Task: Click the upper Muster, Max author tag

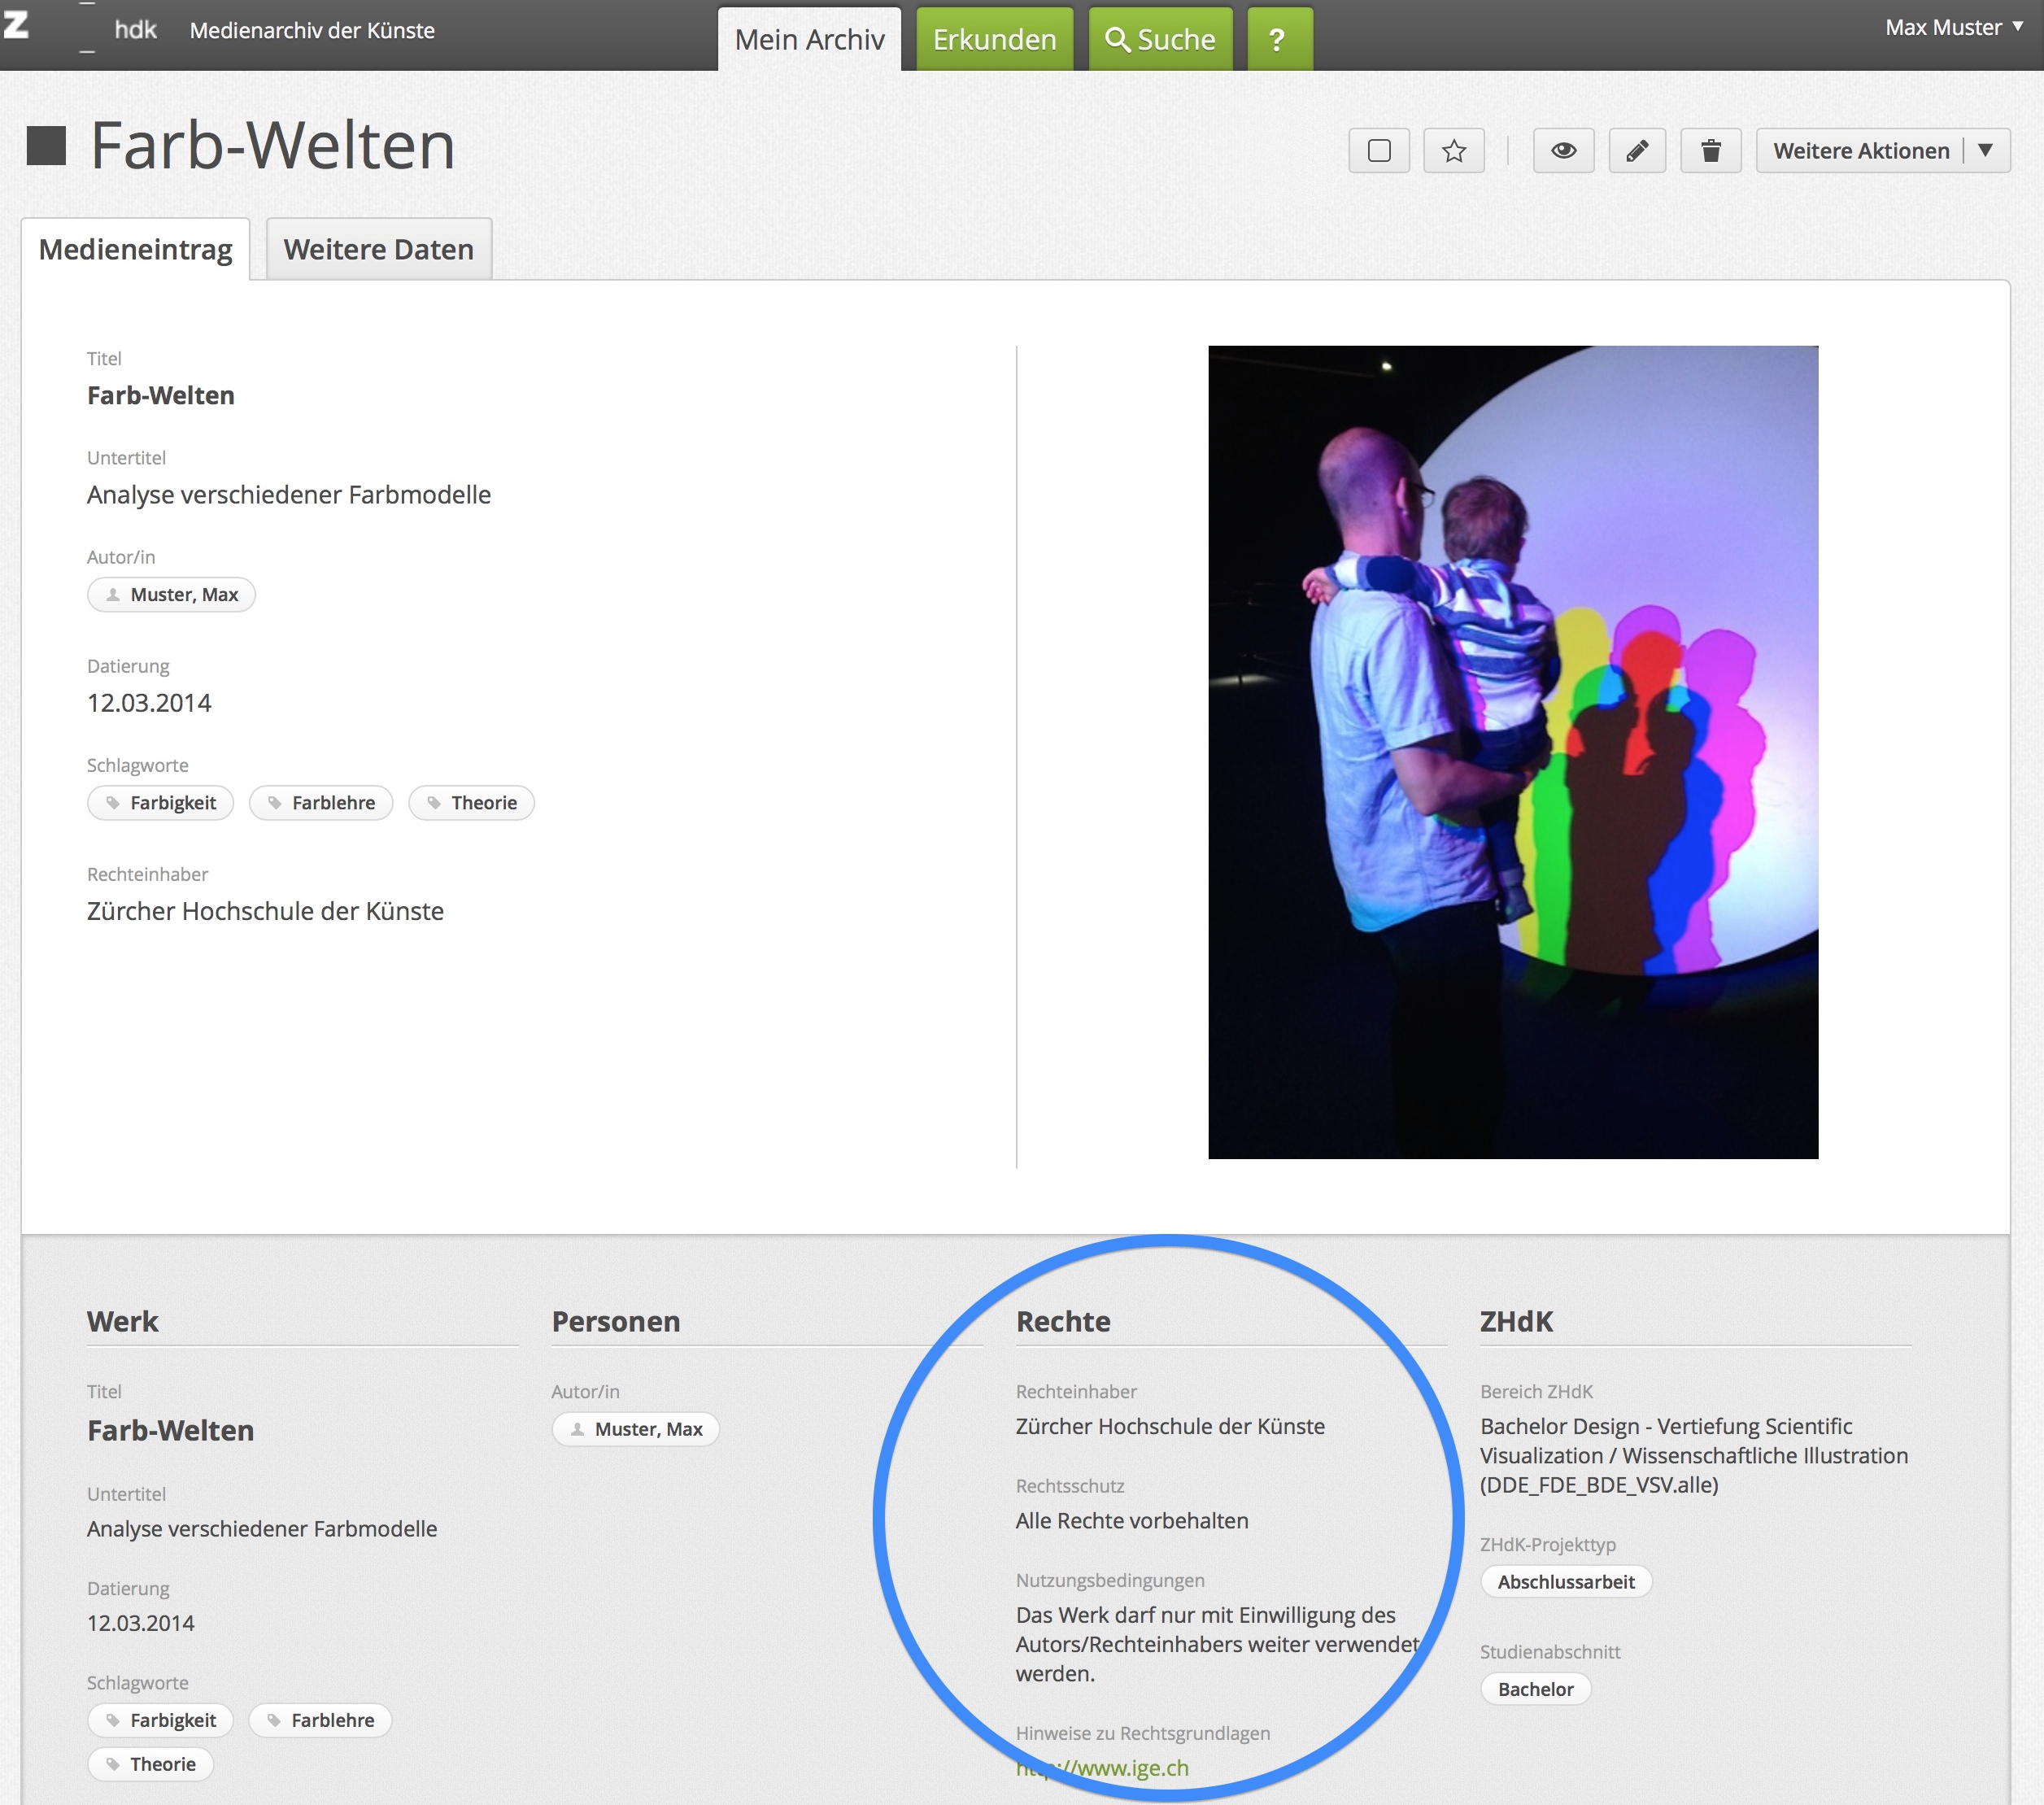Action: click(171, 595)
